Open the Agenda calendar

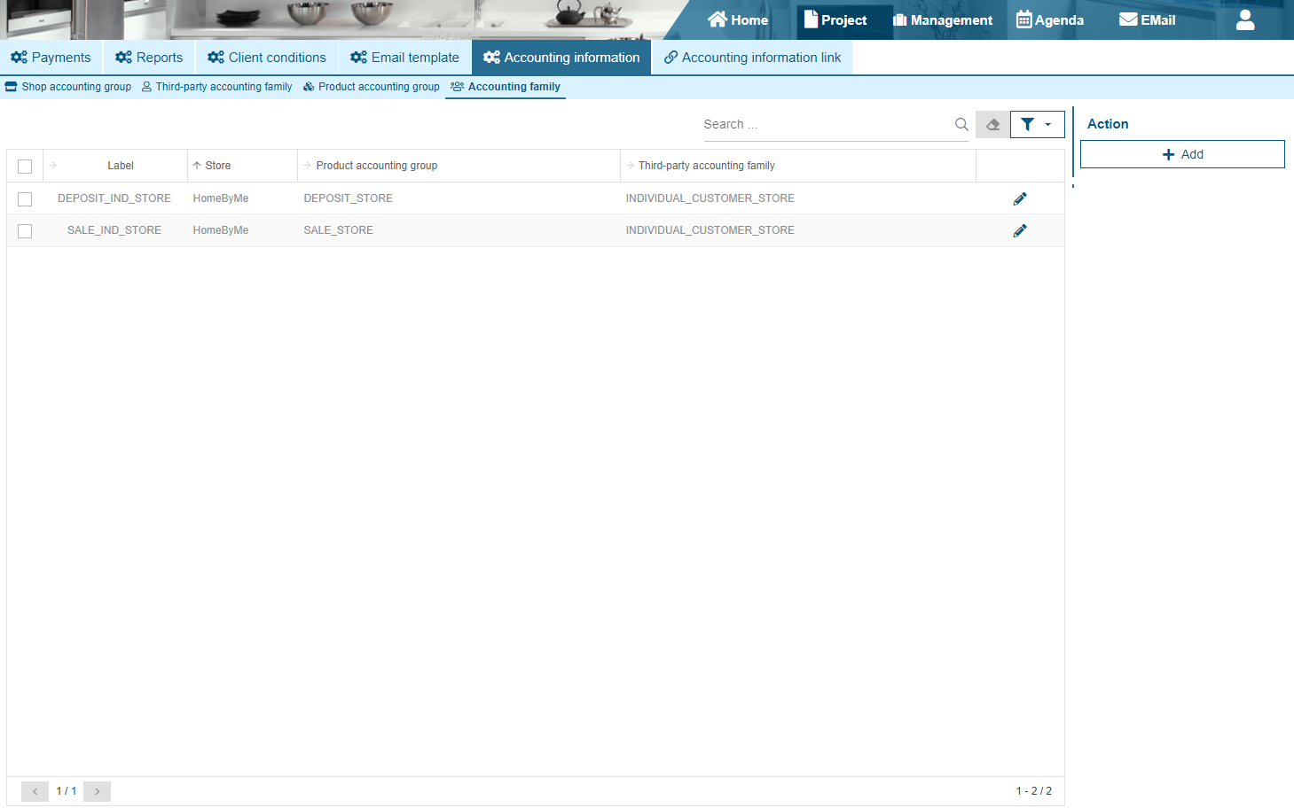(x=1050, y=19)
